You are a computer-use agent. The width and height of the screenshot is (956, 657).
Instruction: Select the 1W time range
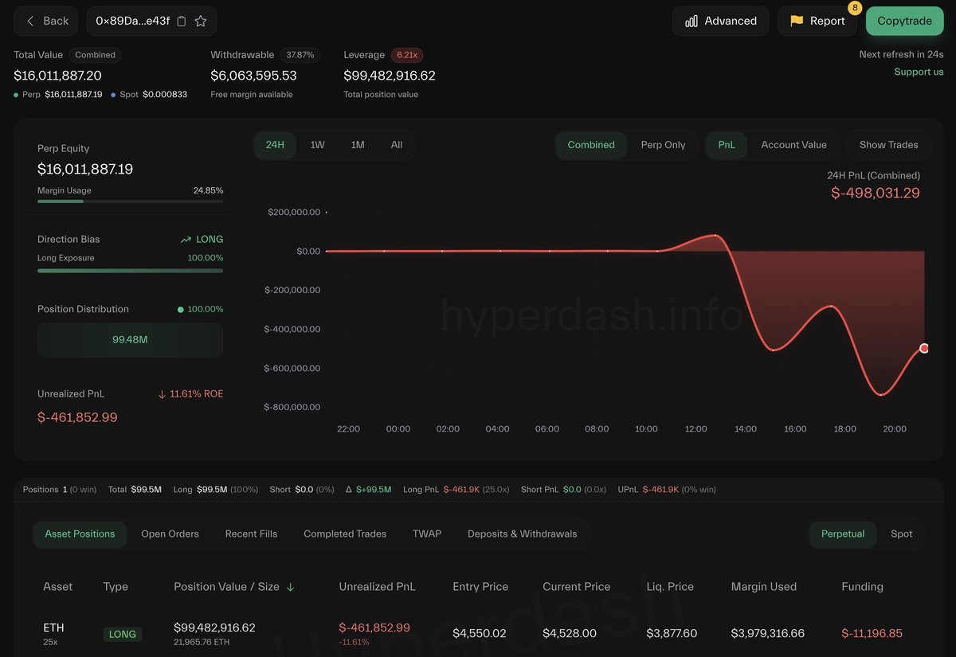point(317,145)
